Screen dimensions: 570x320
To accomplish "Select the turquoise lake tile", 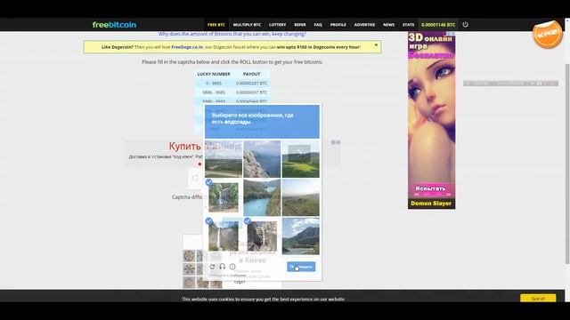I will pyautogui.click(x=262, y=197).
